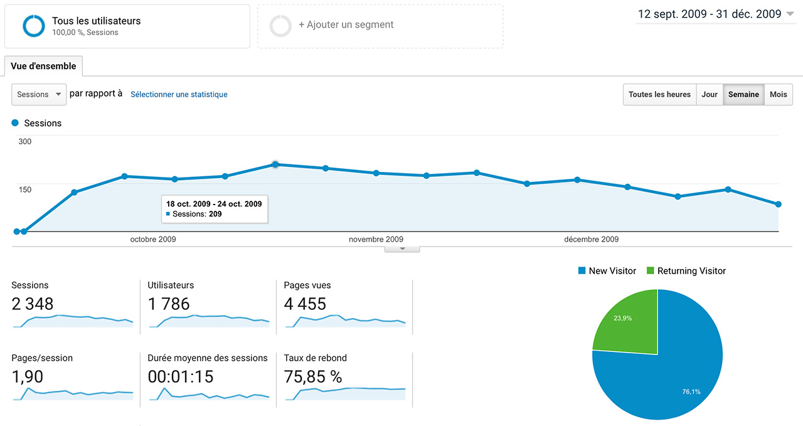Viewport: 803px width, 426px height.
Task: Click the Pages vues sparkline chart
Action: point(344,321)
